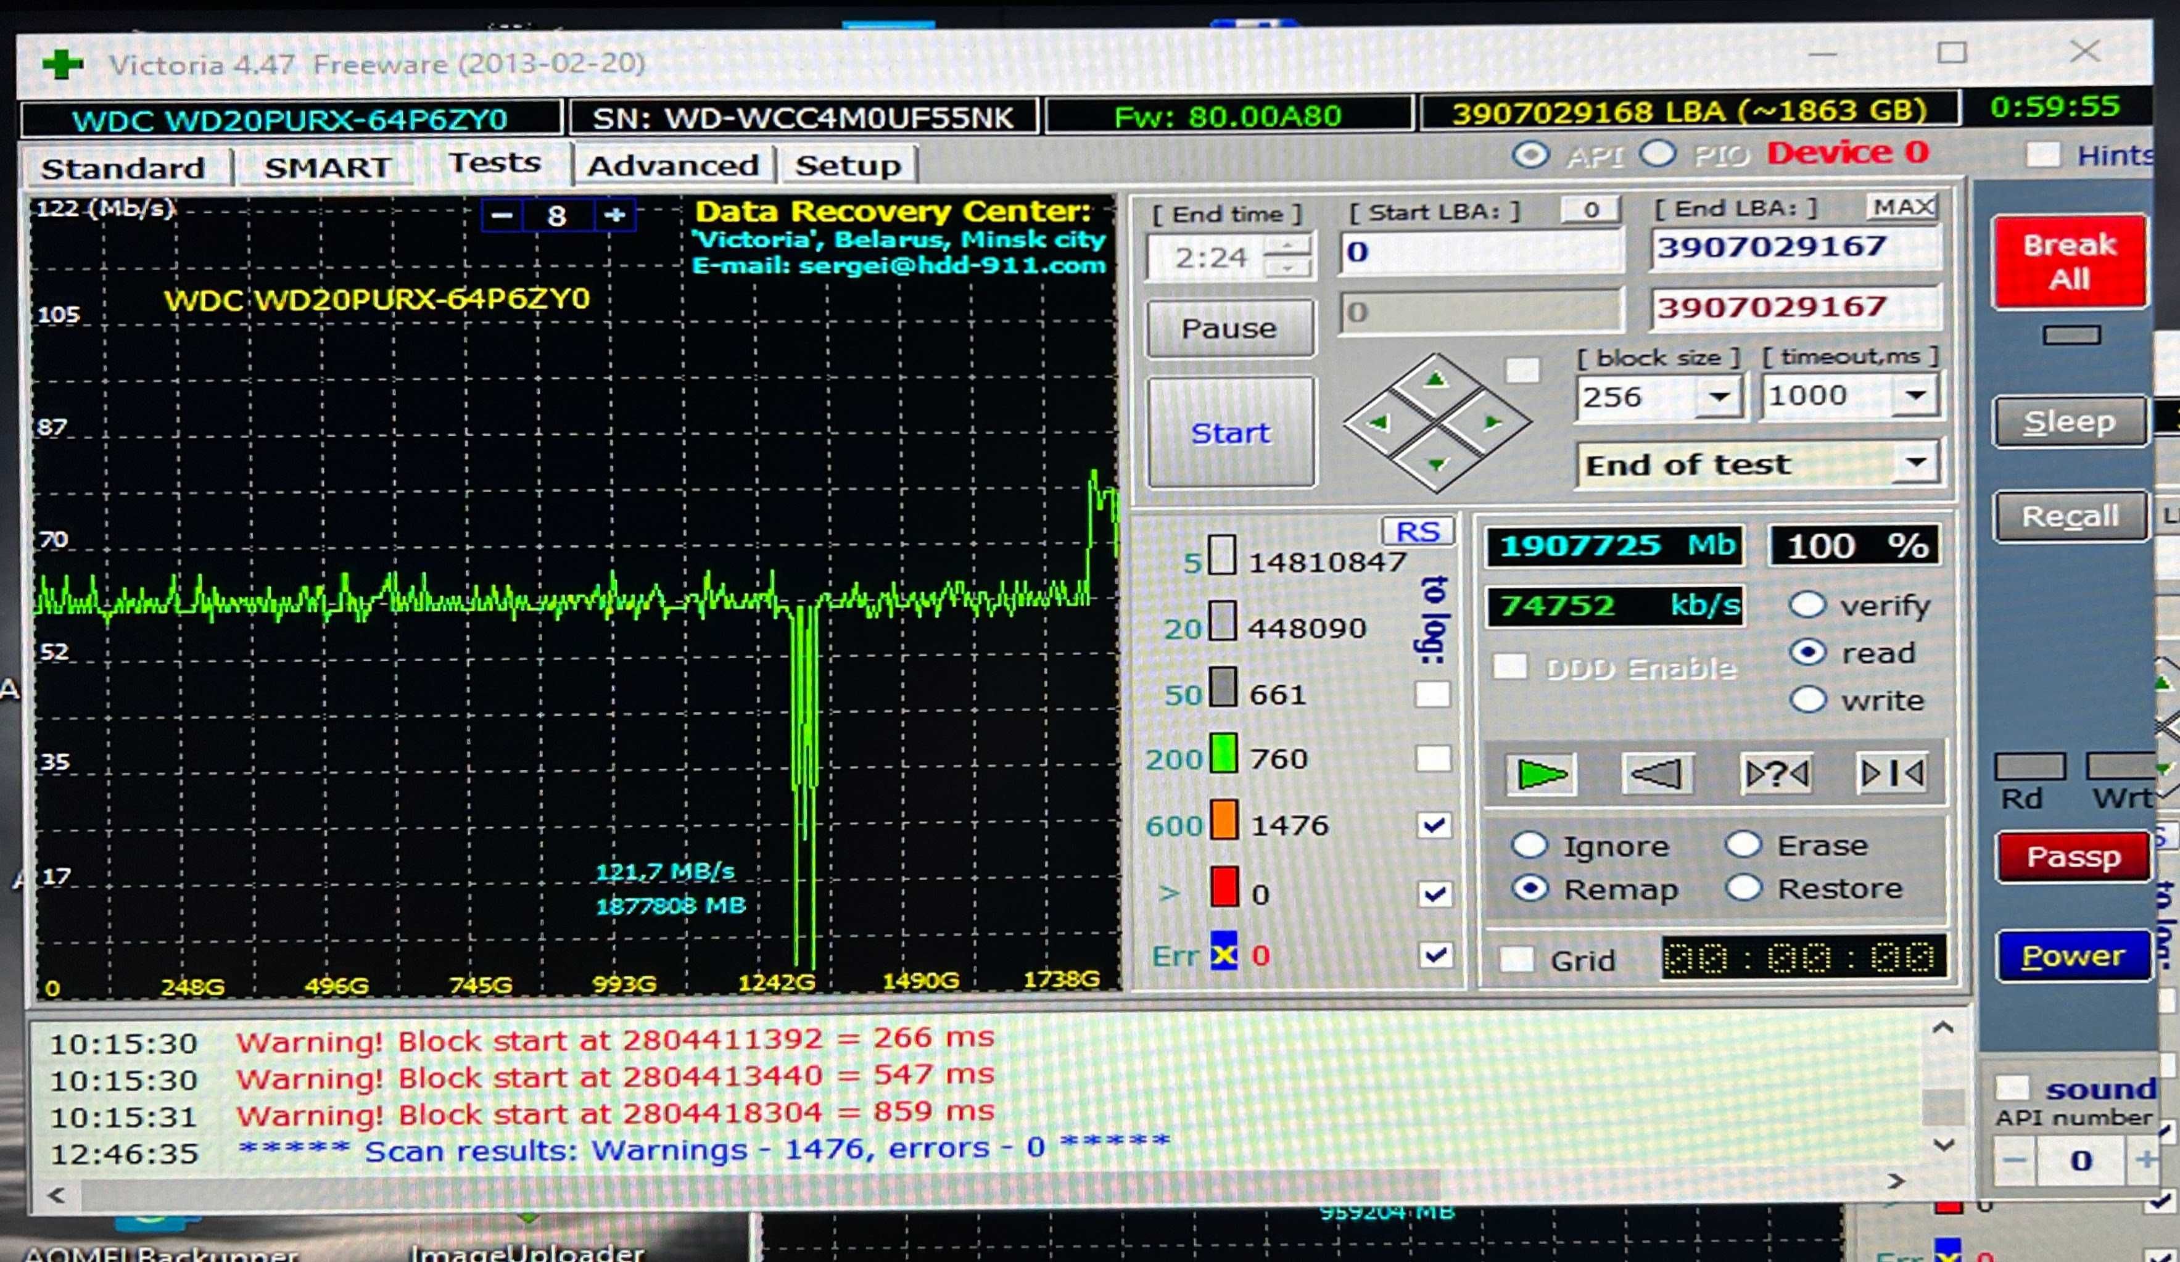Screen dimensions: 2180x1262
Task: Select the Ignore radio button
Action: click(x=1529, y=844)
